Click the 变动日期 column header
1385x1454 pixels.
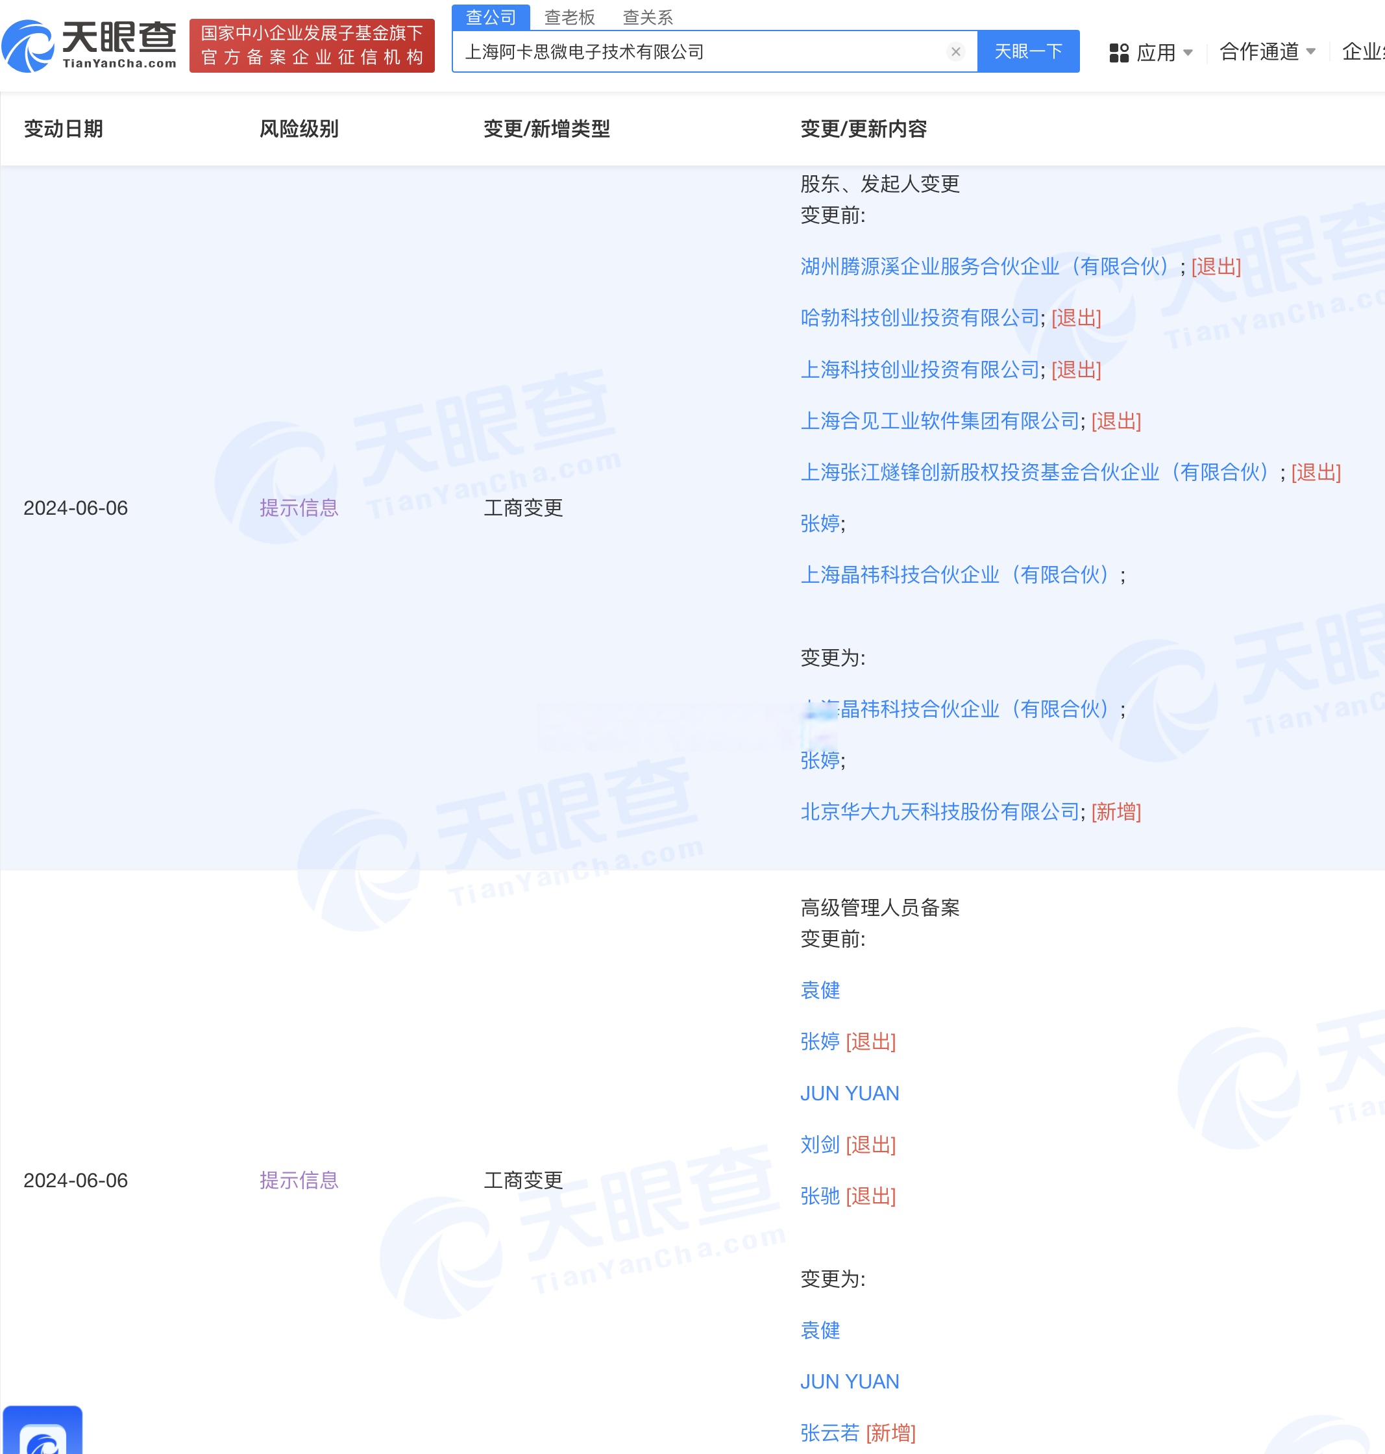click(x=64, y=129)
